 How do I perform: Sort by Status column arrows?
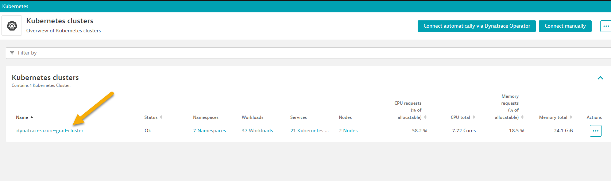click(x=161, y=117)
